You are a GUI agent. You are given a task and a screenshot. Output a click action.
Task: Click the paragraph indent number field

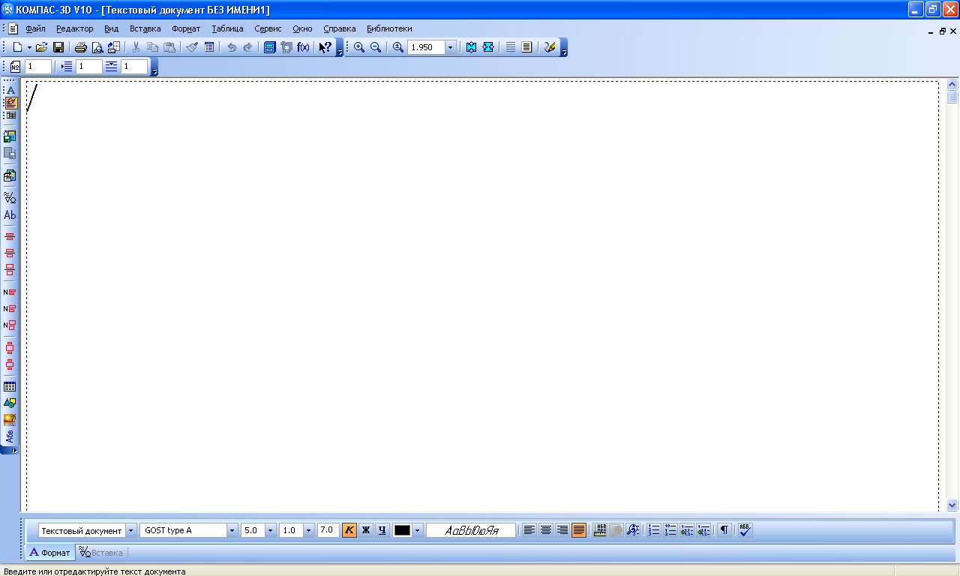(88, 67)
